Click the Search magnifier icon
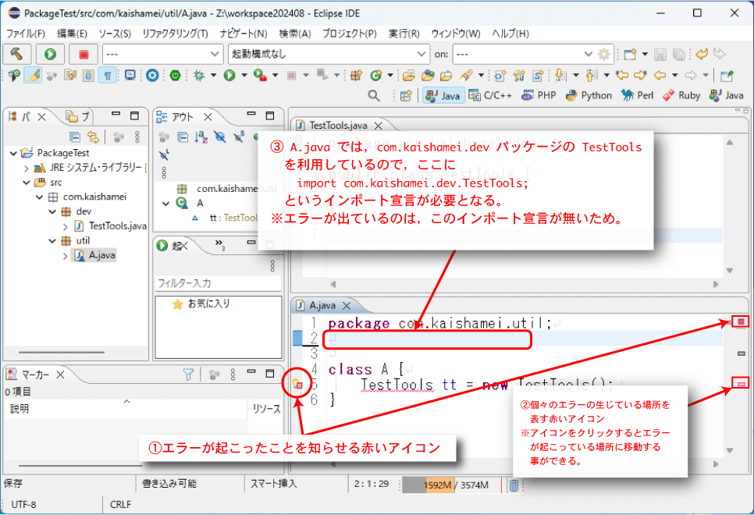 tap(374, 95)
